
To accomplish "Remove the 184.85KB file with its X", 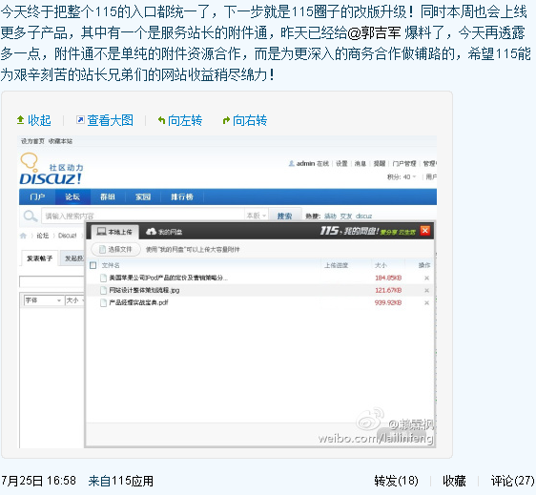I will (x=426, y=278).
